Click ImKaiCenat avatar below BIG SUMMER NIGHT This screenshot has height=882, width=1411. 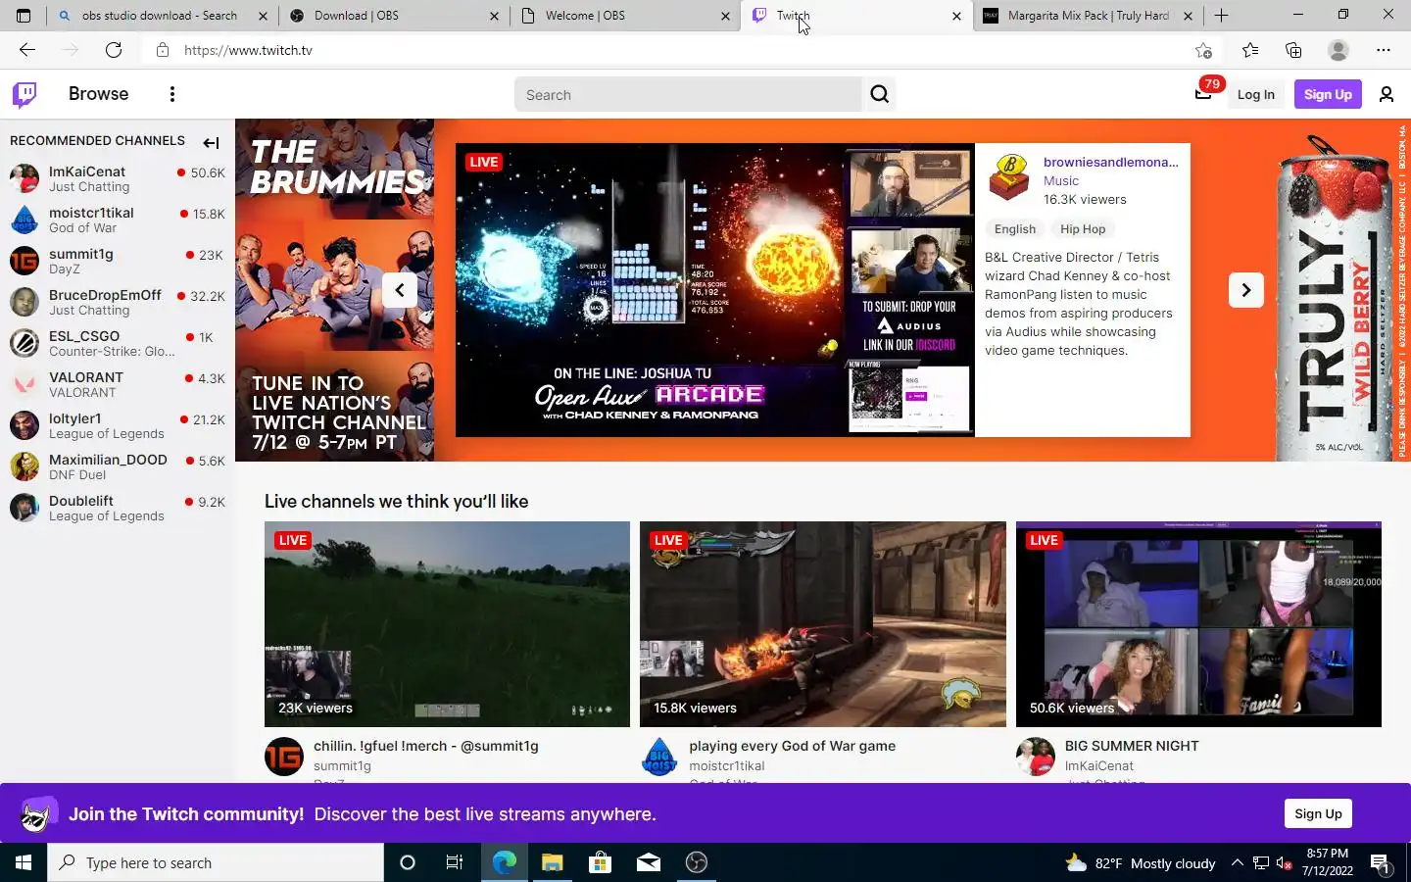pyautogui.click(x=1036, y=757)
